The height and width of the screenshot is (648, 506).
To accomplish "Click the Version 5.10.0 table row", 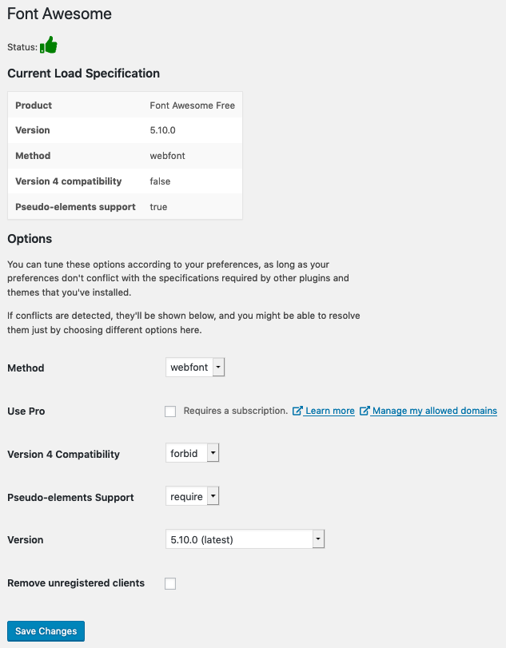I will [x=125, y=130].
